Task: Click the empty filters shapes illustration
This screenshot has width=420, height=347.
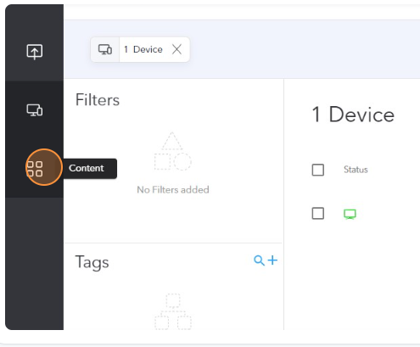Action: pos(172,151)
